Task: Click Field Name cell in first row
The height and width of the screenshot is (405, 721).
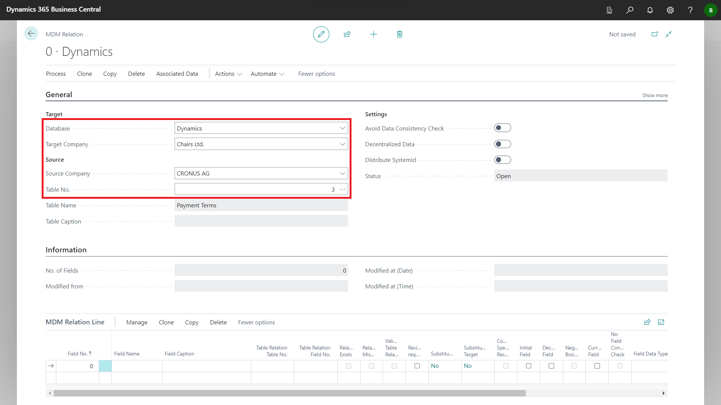Action: point(137,366)
